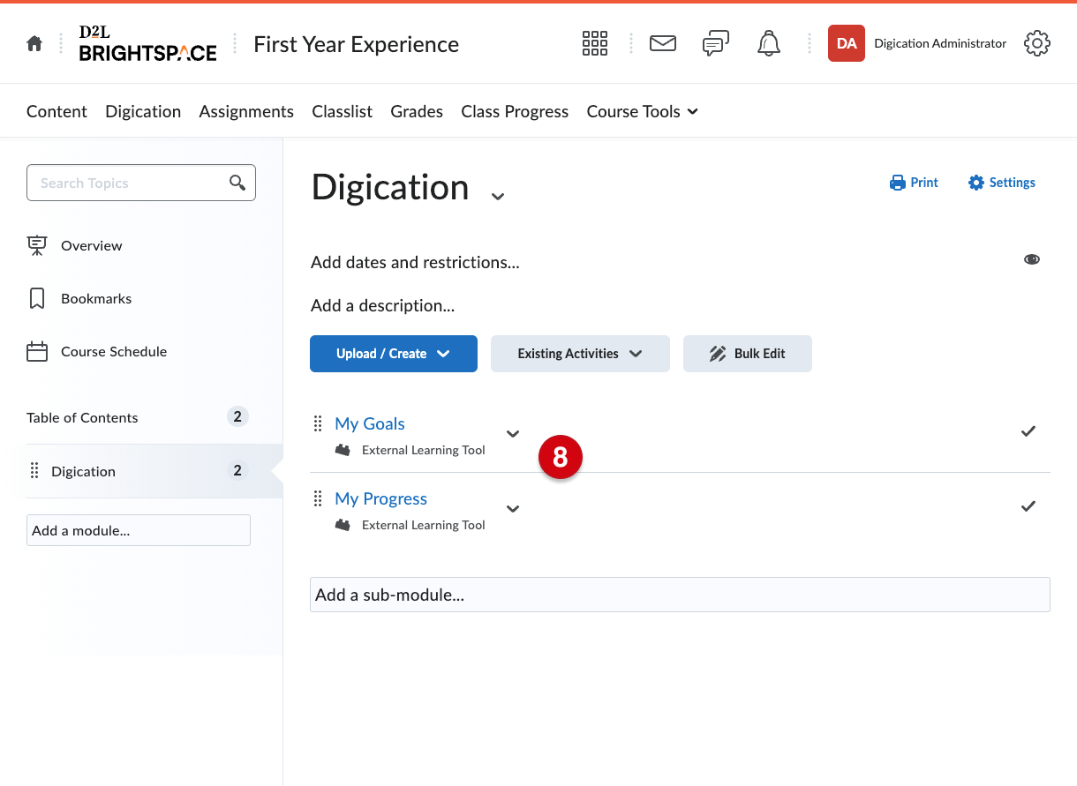
Task: Click the puzzle icon under My Goals
Action: click(343, 450)
